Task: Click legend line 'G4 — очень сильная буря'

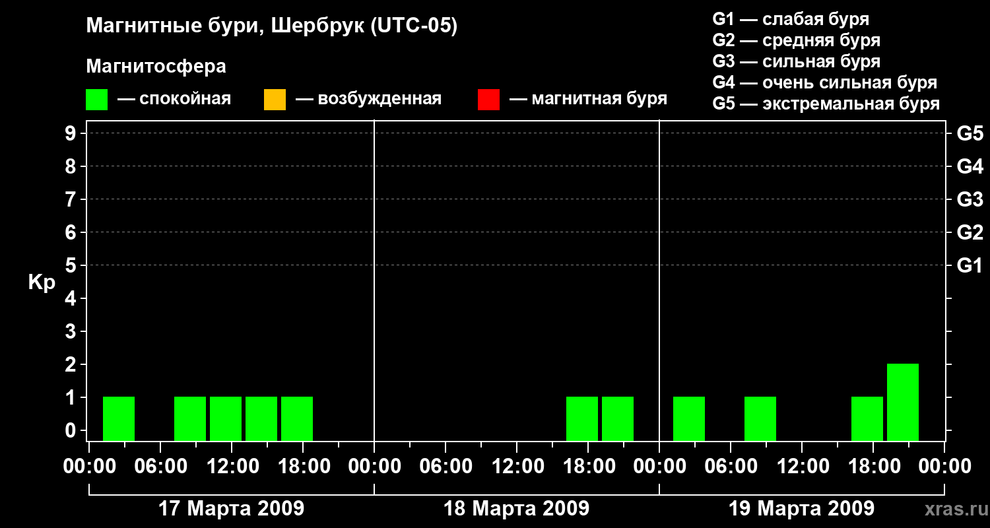Action: (x=825, y=82)
